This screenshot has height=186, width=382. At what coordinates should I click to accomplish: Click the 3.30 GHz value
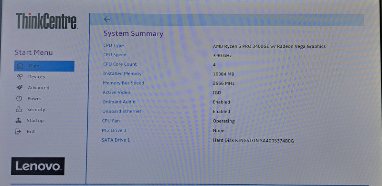(x=222, y=55)
